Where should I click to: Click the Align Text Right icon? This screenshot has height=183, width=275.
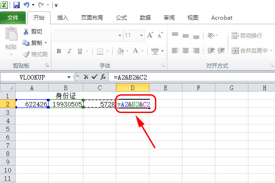click(196, 51)
